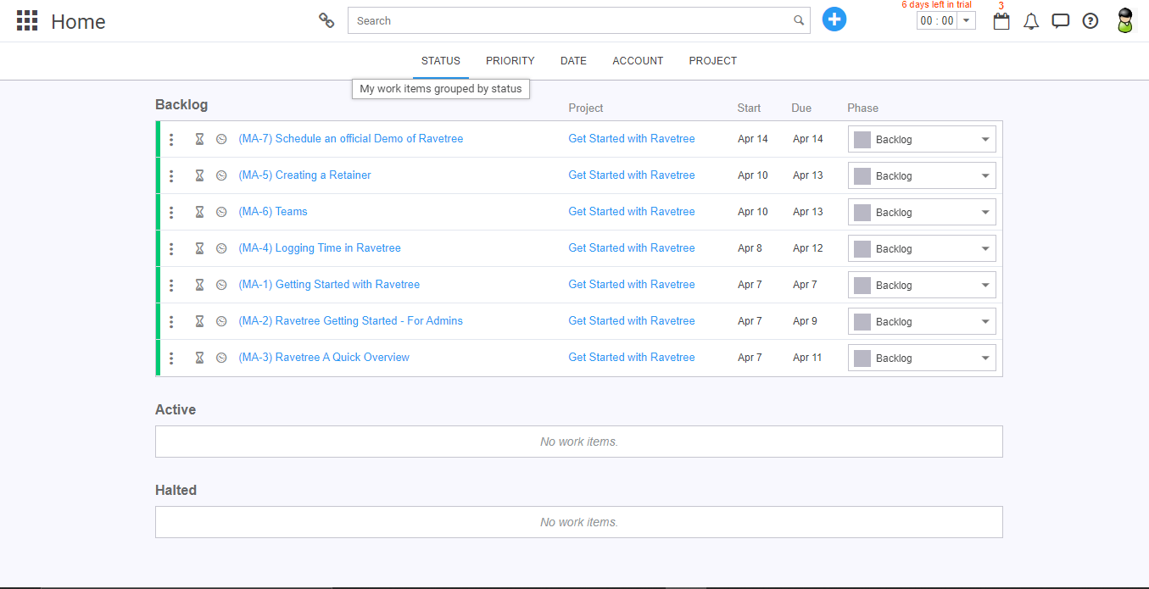This screenshot has height=589, width=1149.
Task: Click clock icon on MA-7 row
Action: [221, 139]
